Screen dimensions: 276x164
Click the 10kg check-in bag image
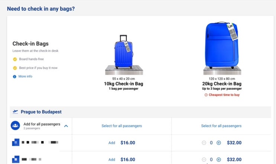pos(124,55)
